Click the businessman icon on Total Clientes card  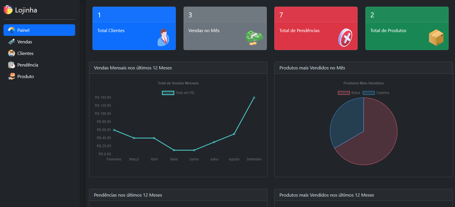coord(163,38)
